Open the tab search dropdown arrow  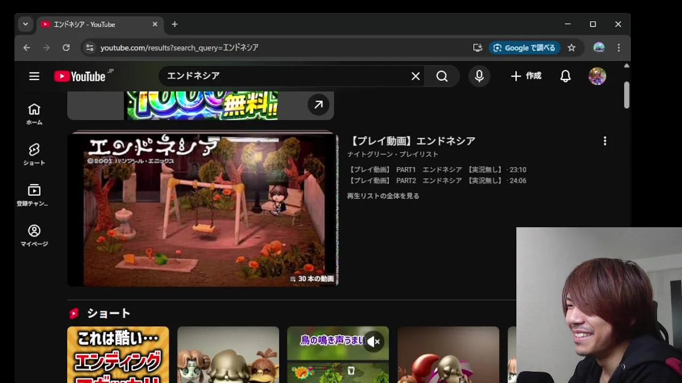pos(26,24)
